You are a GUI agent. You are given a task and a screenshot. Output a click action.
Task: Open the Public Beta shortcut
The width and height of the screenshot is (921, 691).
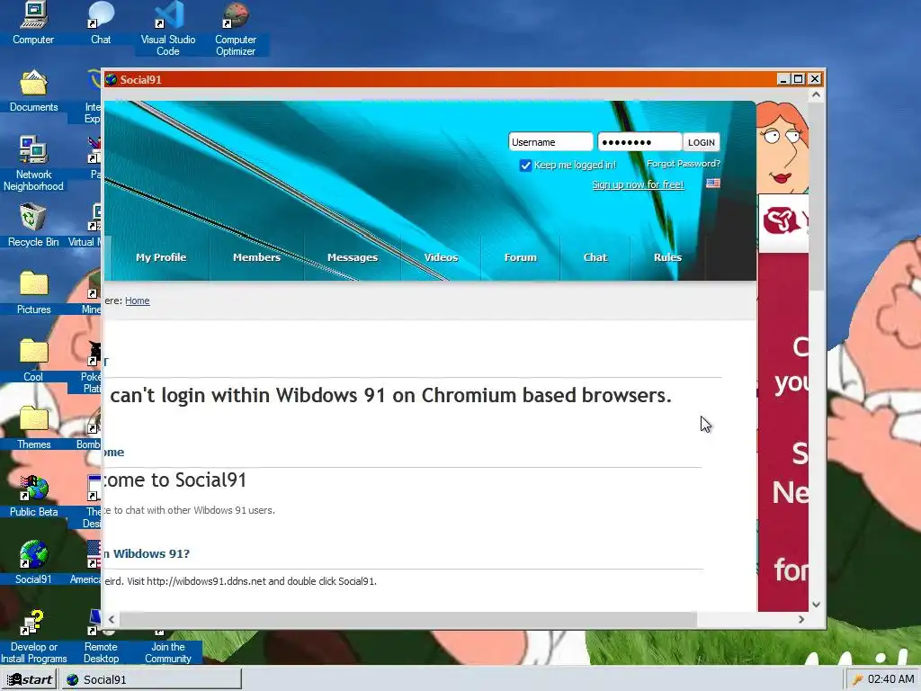pyautogui.click(x=33, y=496)
